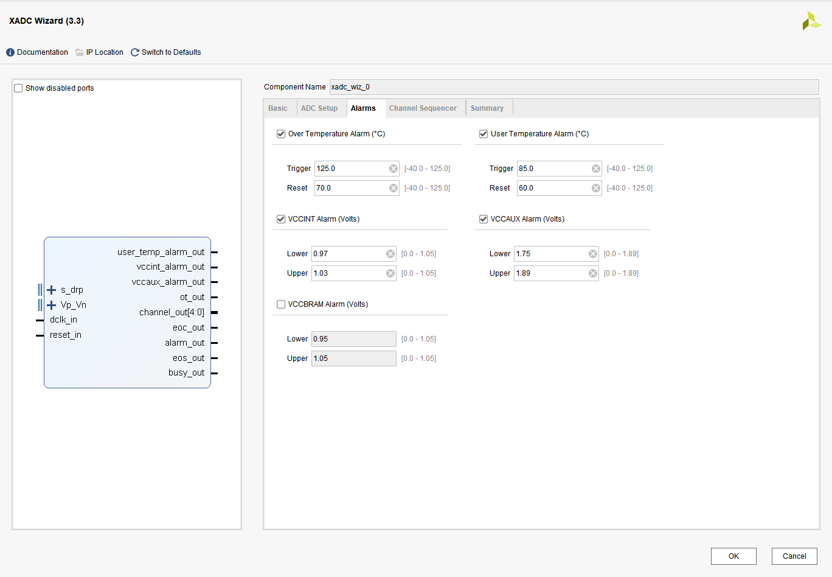Select the reset_in port
This screenshot has height=577, width=832.
(x=66, y=335)
